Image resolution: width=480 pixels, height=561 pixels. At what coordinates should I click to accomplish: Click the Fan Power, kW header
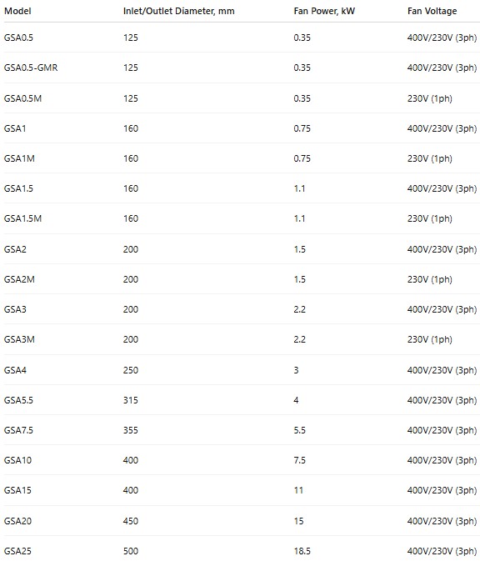324,11
